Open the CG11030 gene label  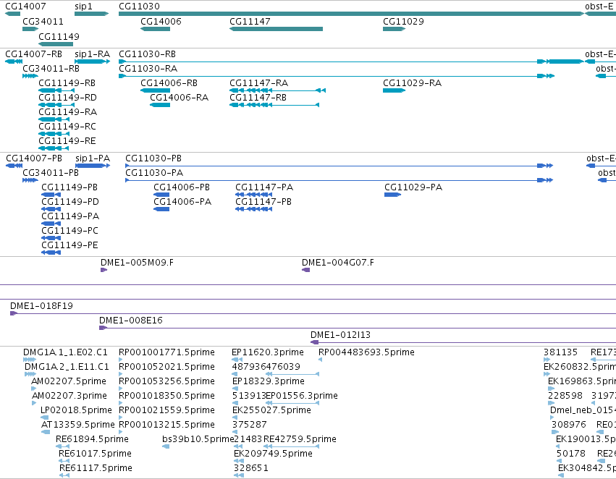(139, 7)
